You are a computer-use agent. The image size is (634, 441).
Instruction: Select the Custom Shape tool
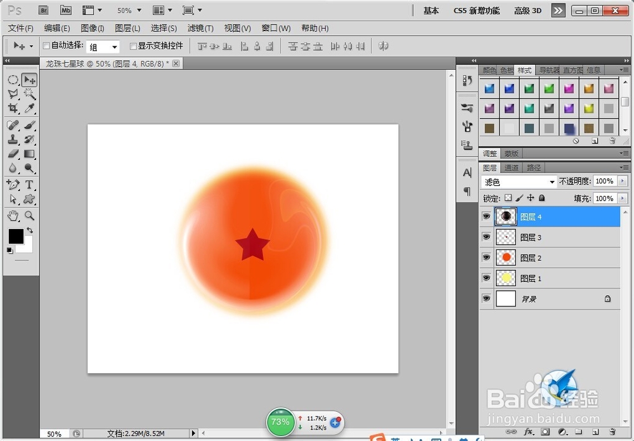[29, 199]
